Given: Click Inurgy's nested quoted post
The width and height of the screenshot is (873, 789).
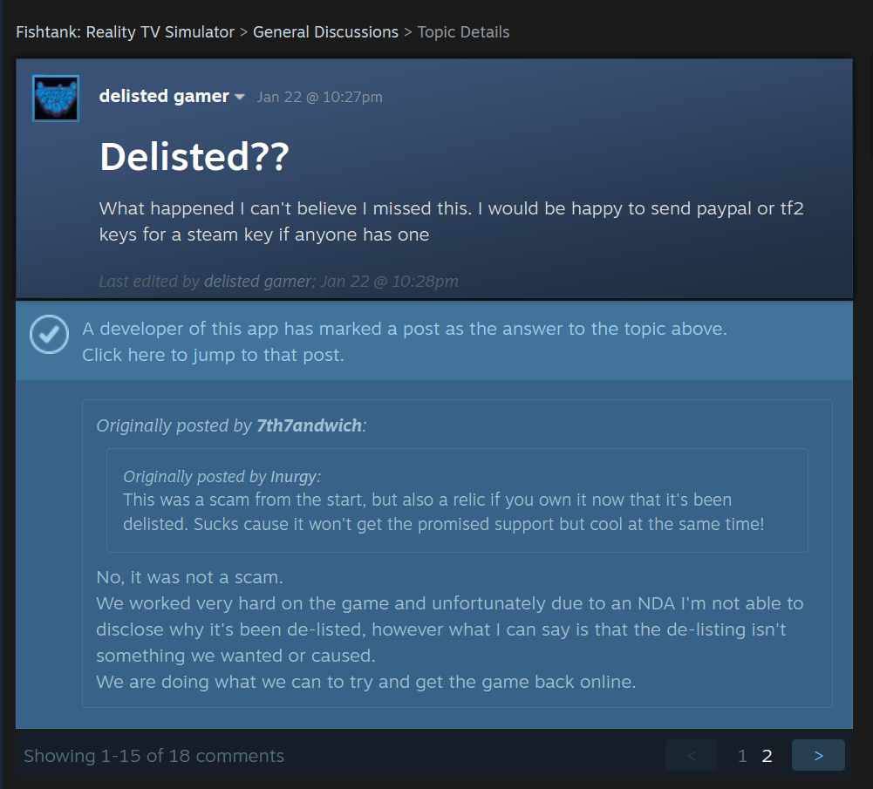Looking at the screenshot, I should (x=457, y=500).
